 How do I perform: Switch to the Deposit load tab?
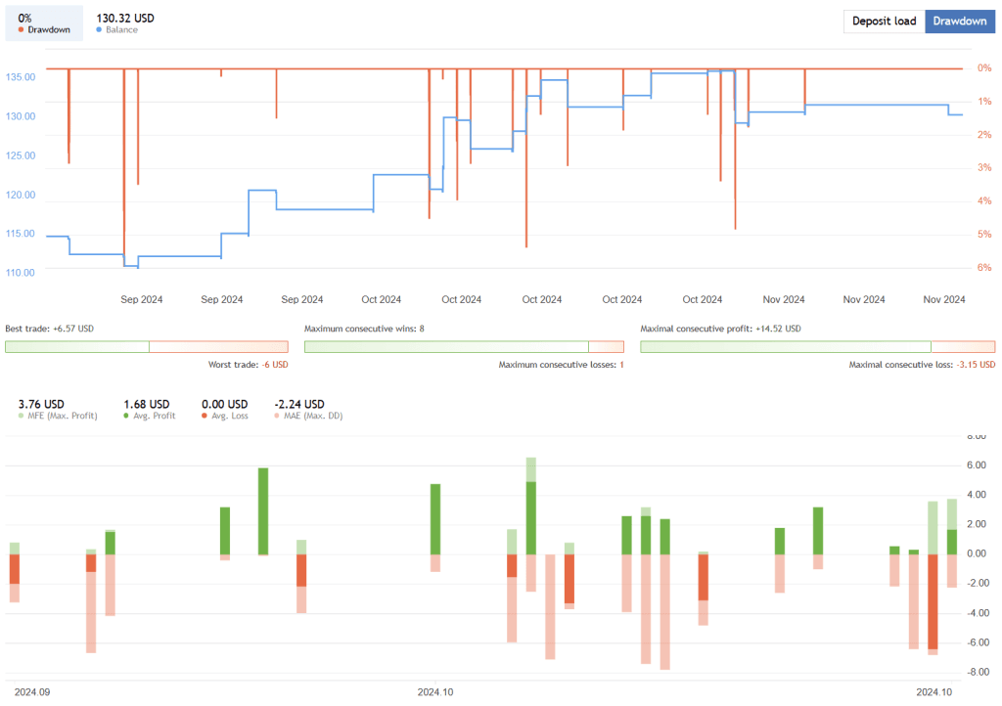(883, 21)
